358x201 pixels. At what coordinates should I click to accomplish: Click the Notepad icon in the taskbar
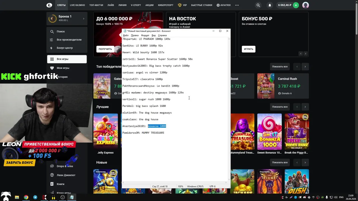(x=72, y=197)
